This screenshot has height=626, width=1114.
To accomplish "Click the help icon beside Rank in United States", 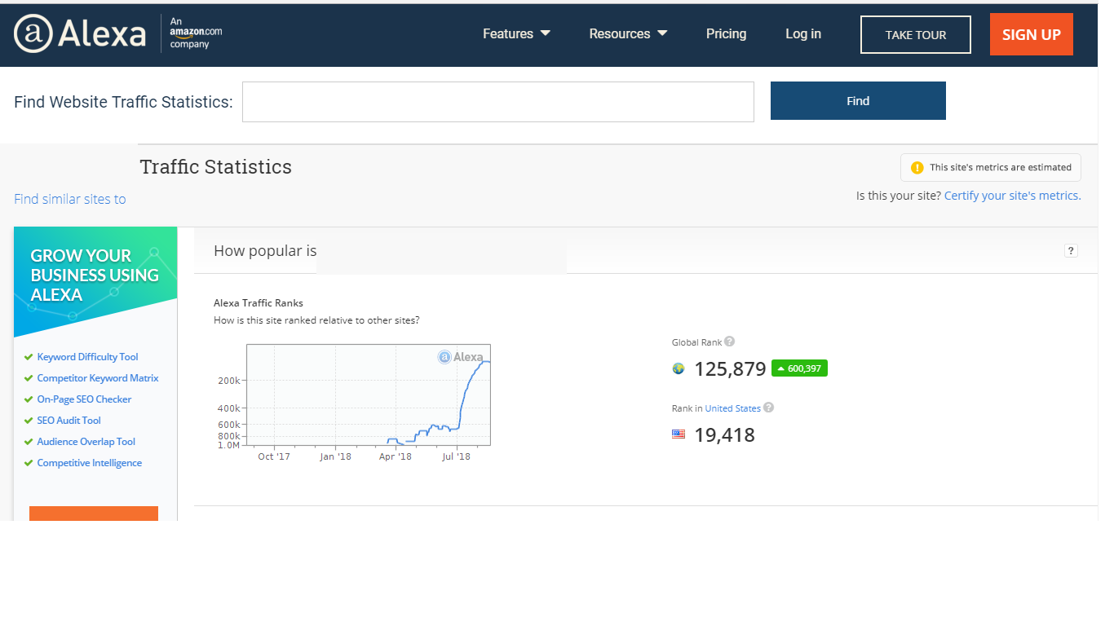I will (x=767, y=408).
